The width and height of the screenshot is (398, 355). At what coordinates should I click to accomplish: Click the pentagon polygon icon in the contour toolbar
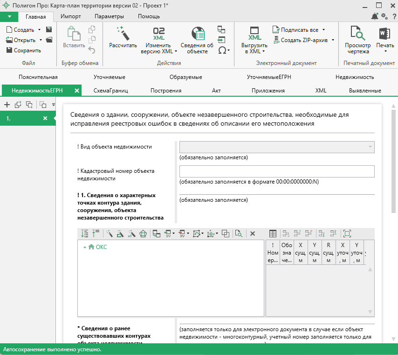point(143,234)
